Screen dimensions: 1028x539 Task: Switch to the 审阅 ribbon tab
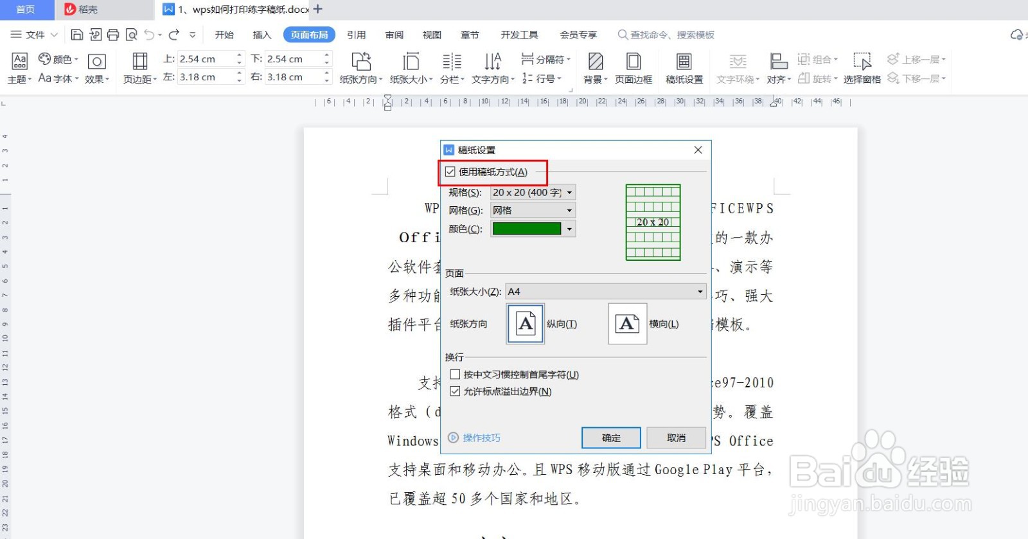(394, 35)
